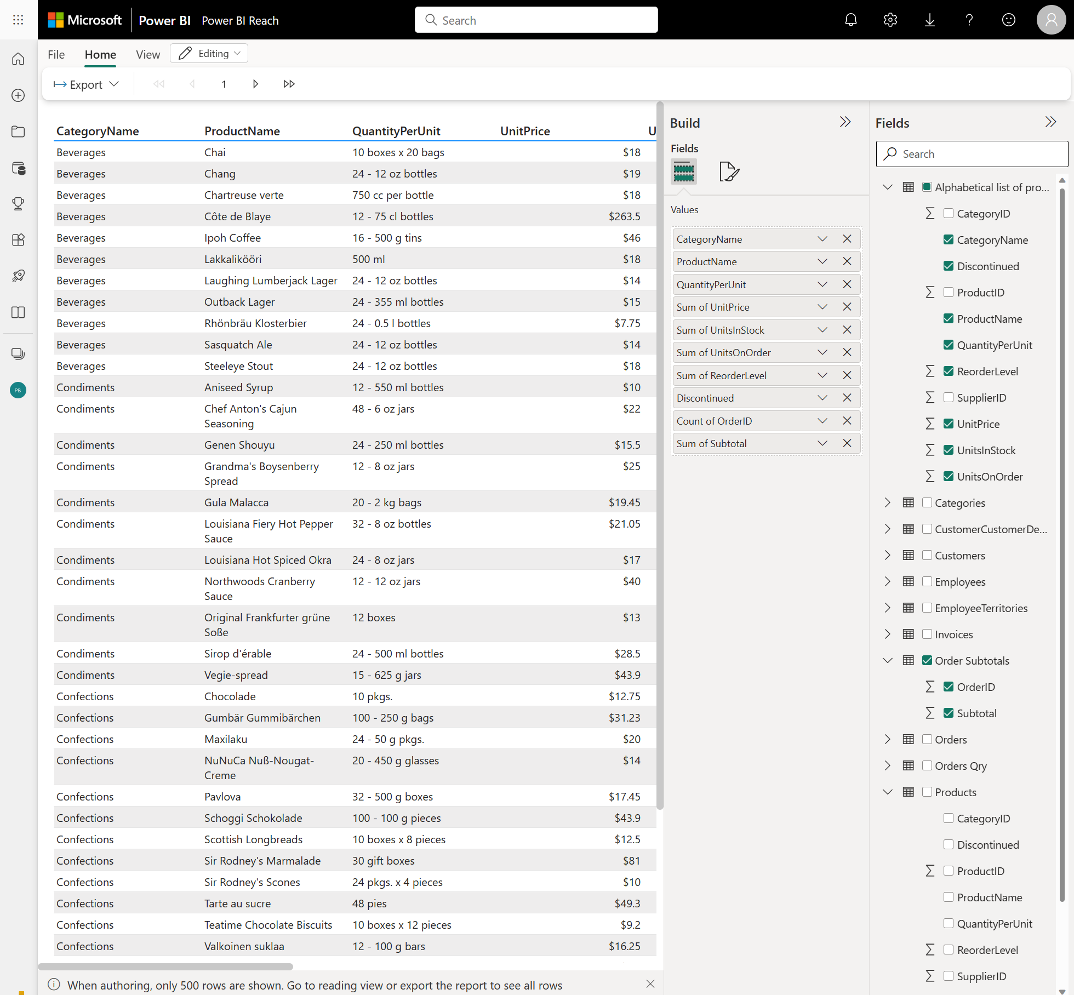The image size is (1074, 995).
Task: Select the View tab in ribbon
Action: click(147, 53)
